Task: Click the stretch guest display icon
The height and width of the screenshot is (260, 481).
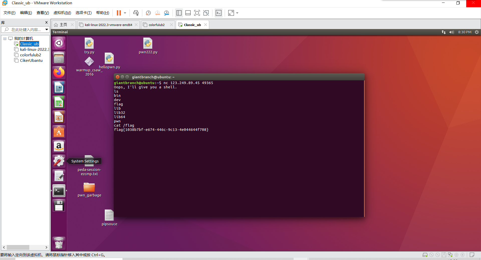Action: click(x=231, y=13)
